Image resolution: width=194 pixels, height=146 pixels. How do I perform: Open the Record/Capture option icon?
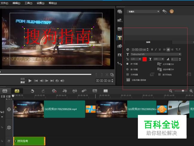tap(54, 91)
